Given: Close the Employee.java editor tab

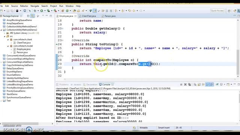Looking at the screenshot, I should [x=75, y=16].
